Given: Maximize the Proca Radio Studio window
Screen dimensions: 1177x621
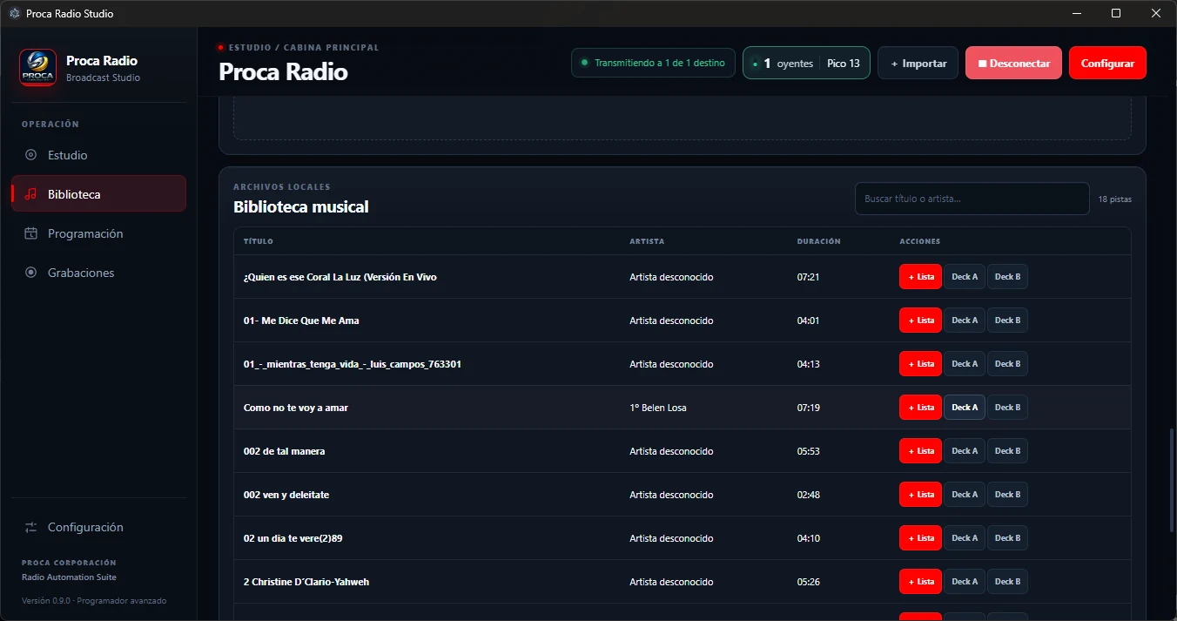Looking at the screenshot, I should click(1116, 13).
